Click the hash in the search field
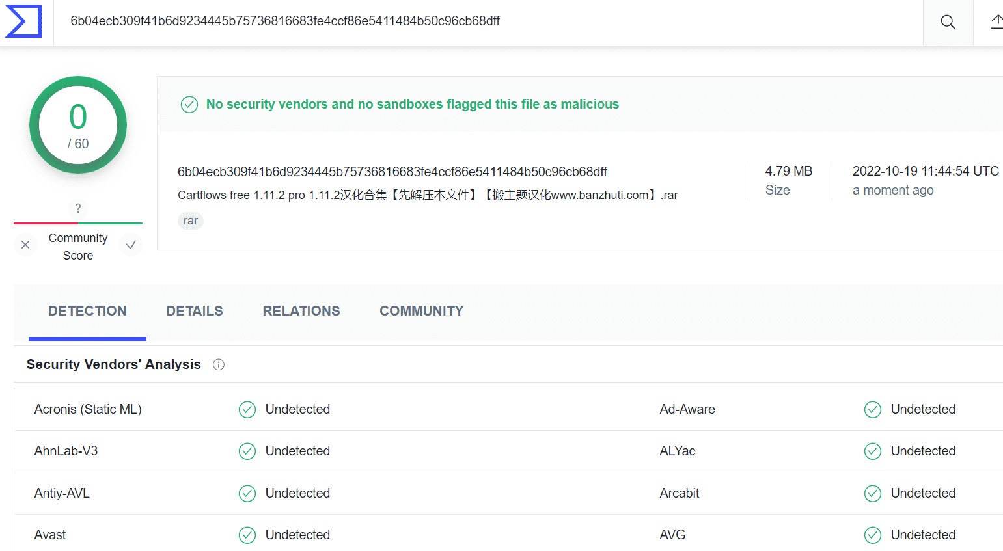 [285, 21]
